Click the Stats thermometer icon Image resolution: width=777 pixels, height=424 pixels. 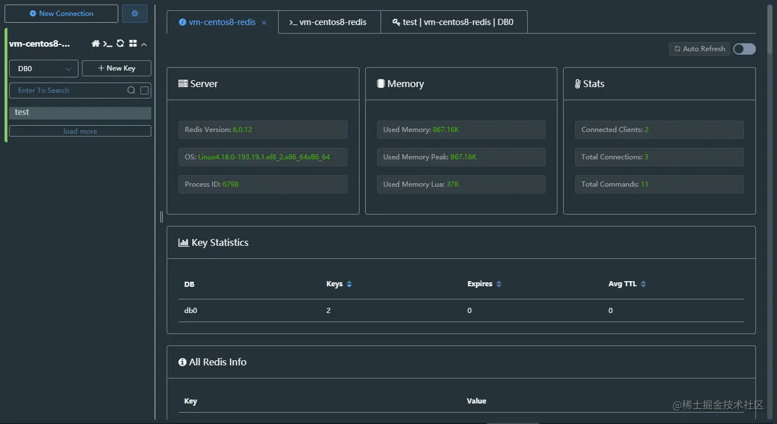pos(577,84)
